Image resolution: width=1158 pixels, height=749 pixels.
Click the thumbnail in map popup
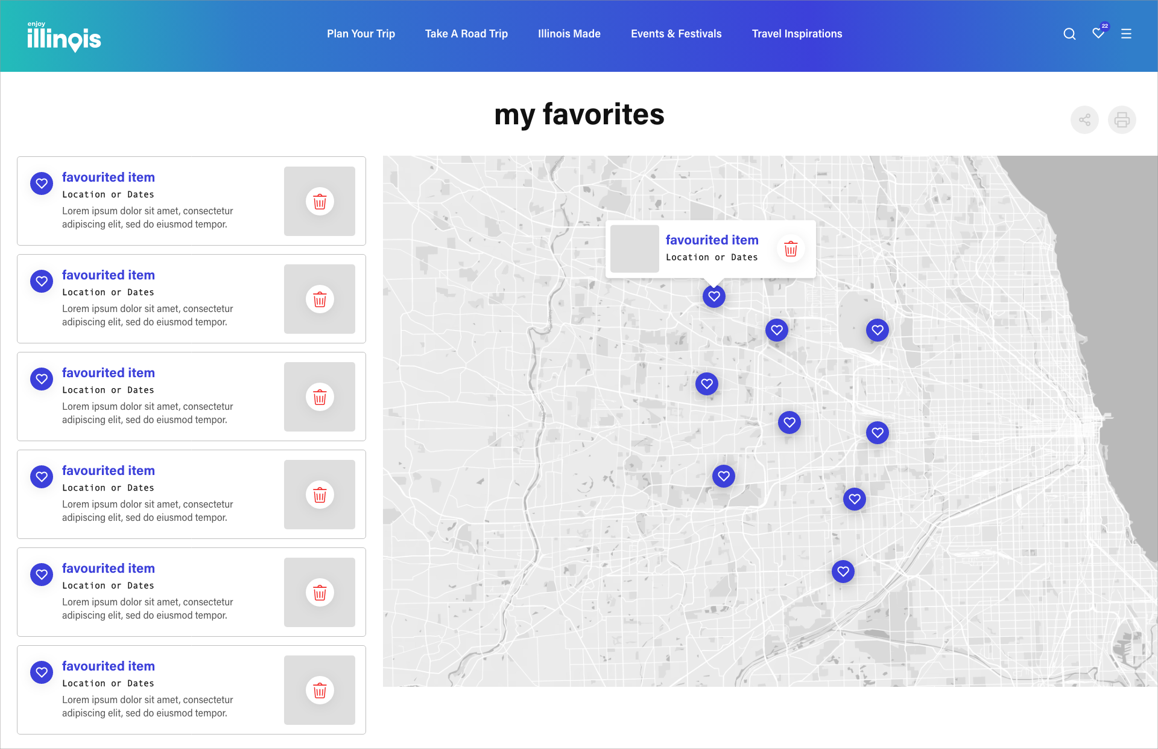634,249
